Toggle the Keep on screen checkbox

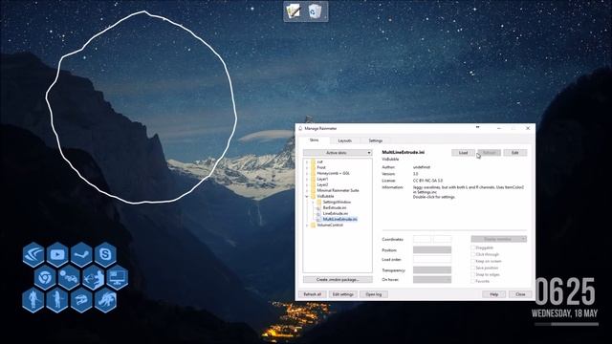point(473,261)
